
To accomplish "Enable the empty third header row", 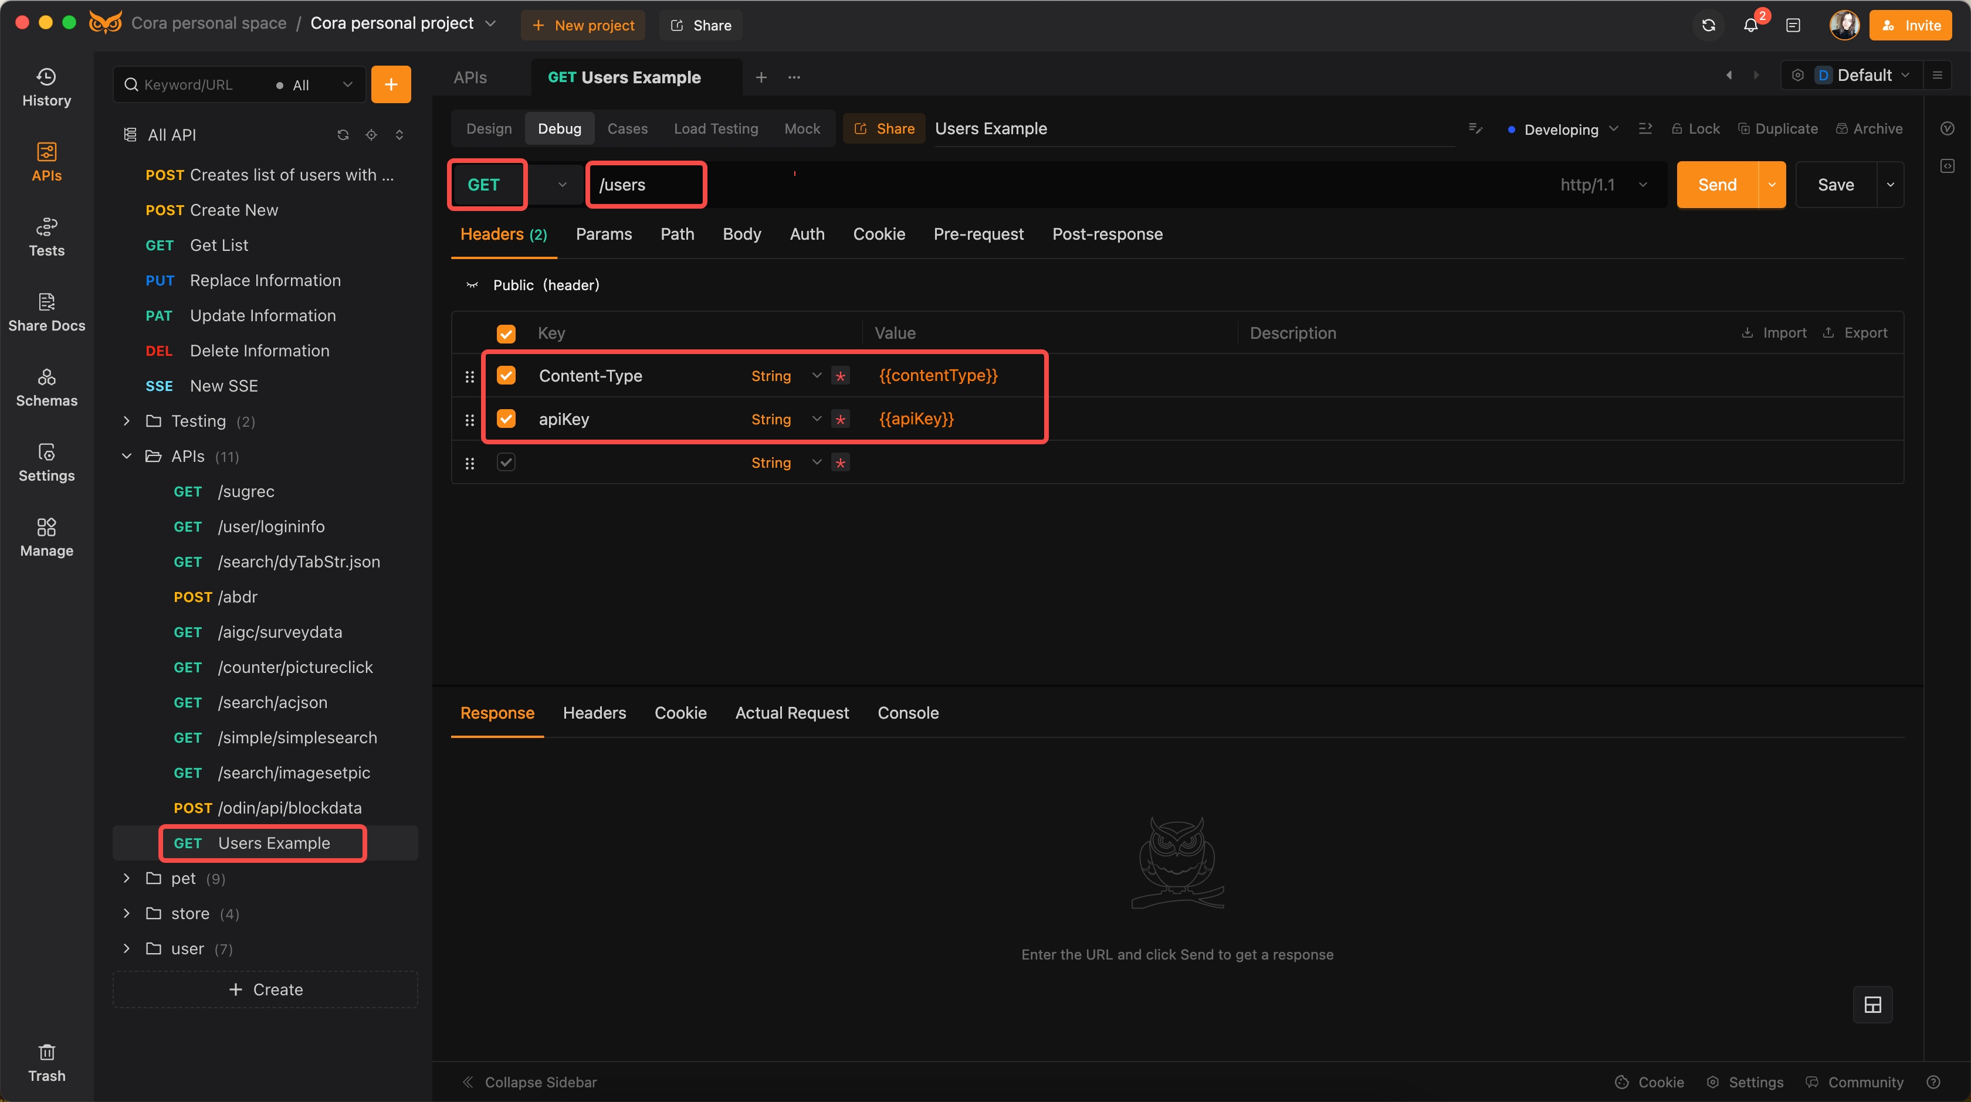I will pos(506,462).
